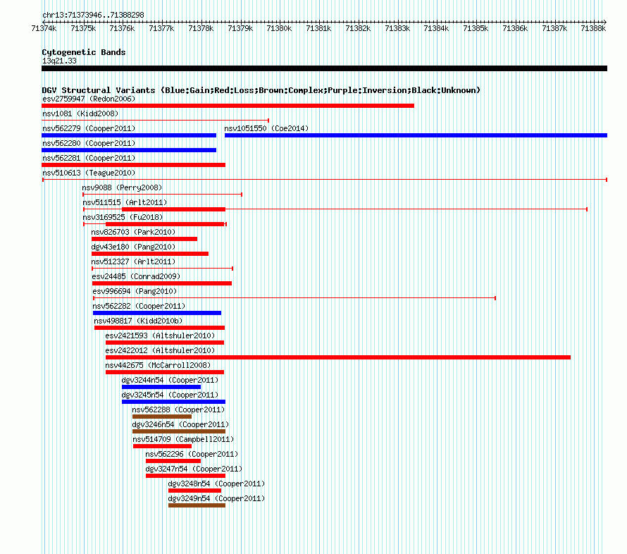The height and width of the screenshot is (554, 627).
Task: Click nsv512327 (Arlt2011) variant label
Action: coord(133,261)
